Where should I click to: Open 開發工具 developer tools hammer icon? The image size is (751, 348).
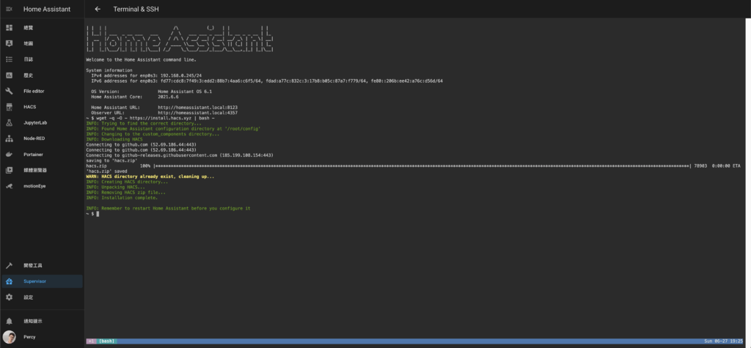(x=9, y=266)
